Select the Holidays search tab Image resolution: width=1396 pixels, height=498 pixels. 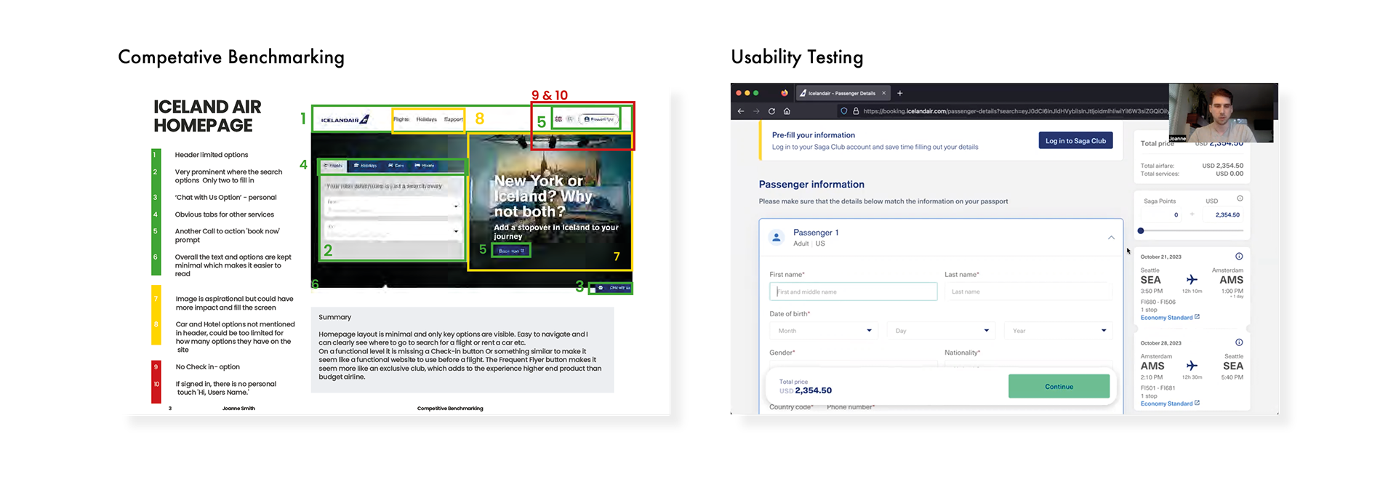pyautogui.click(x=366, y=166)
